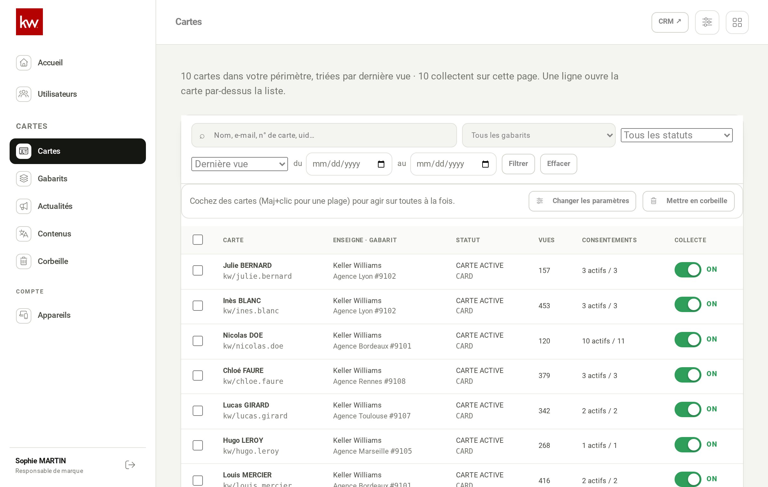Screen dimensions: 768x487
Task: Open the calendar picker for the 'du' date
Action: 381,164
